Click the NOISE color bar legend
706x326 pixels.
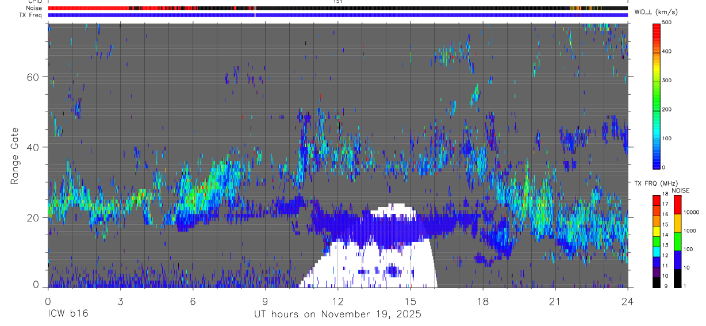(677, 241)
